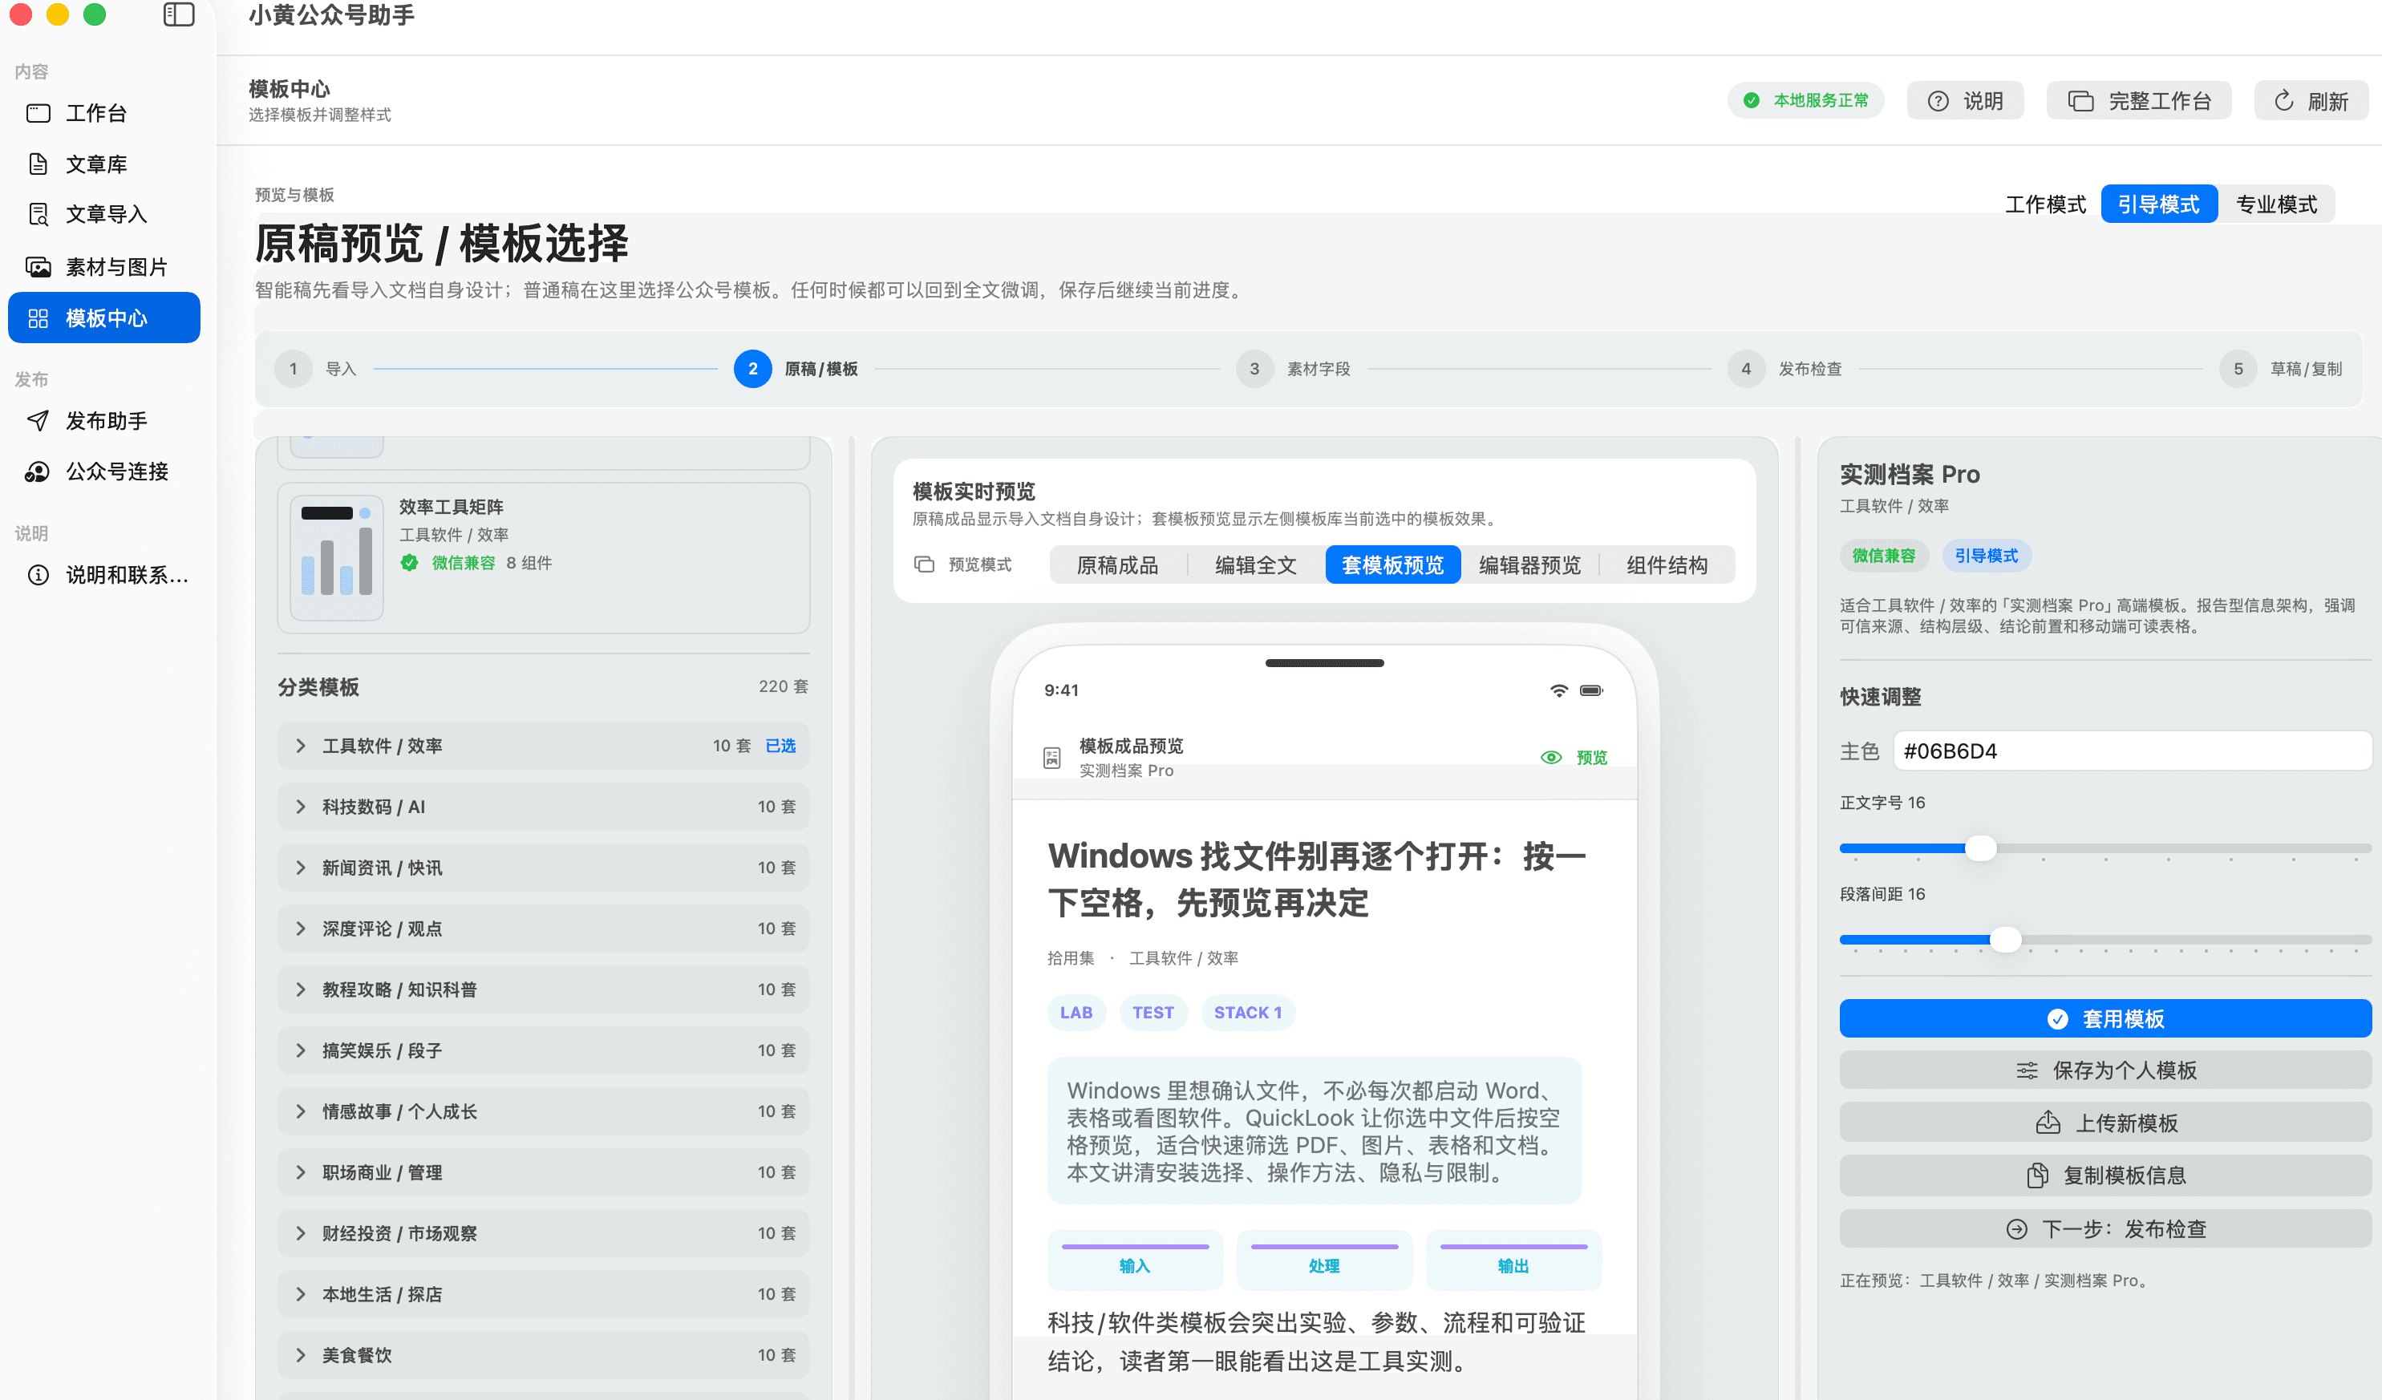Screen dimensions: 2382x1400
Task: Click the 刷新 refresh button
Action: (x=2310, y=101)
